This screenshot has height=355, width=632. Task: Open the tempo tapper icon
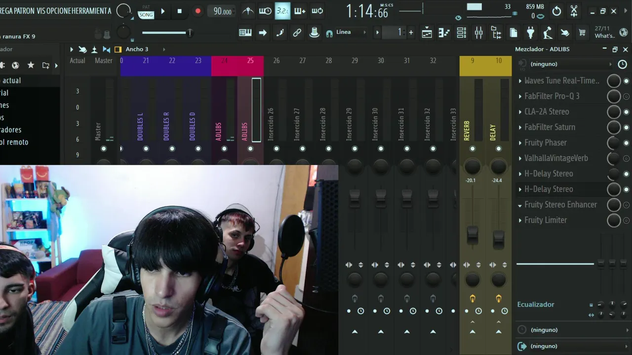(x=548, y=33)
